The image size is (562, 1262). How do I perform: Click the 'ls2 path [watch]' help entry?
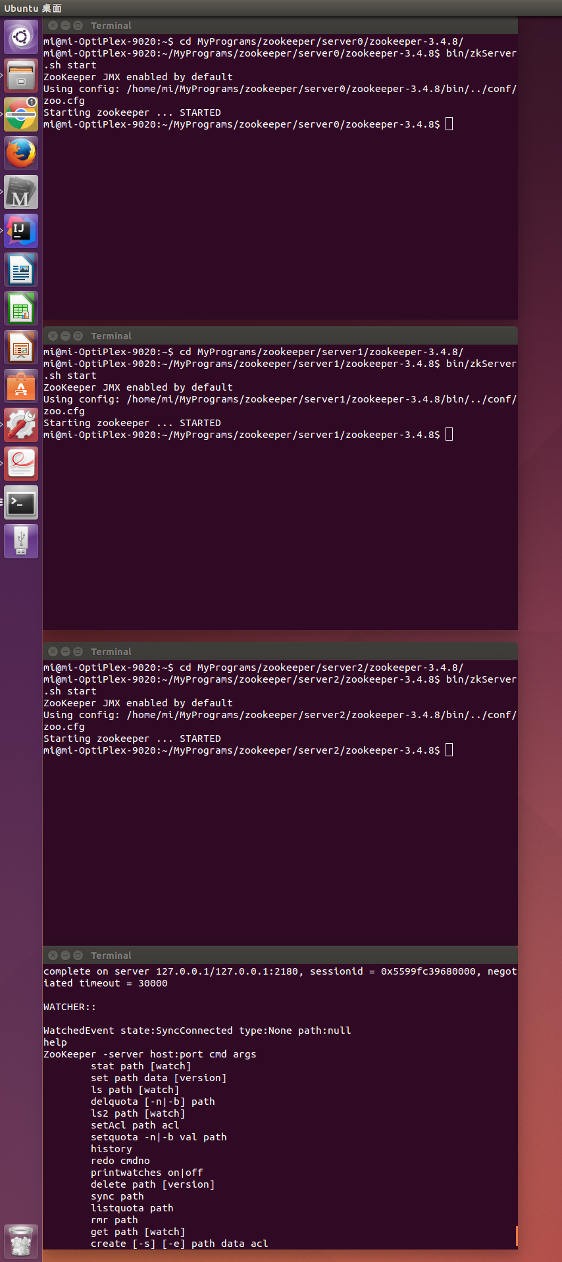(138, 1113)
